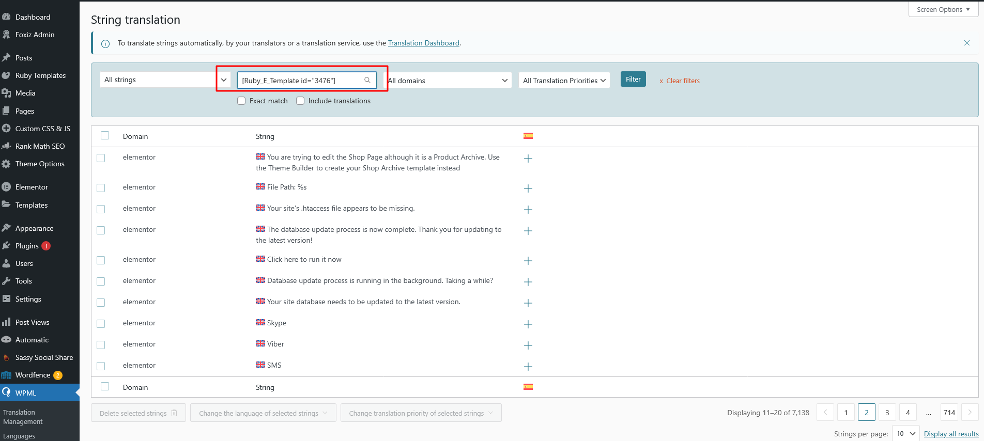Add Spanish translation for File Path string
Screen dimensions: 984x441
pos(528,188)
